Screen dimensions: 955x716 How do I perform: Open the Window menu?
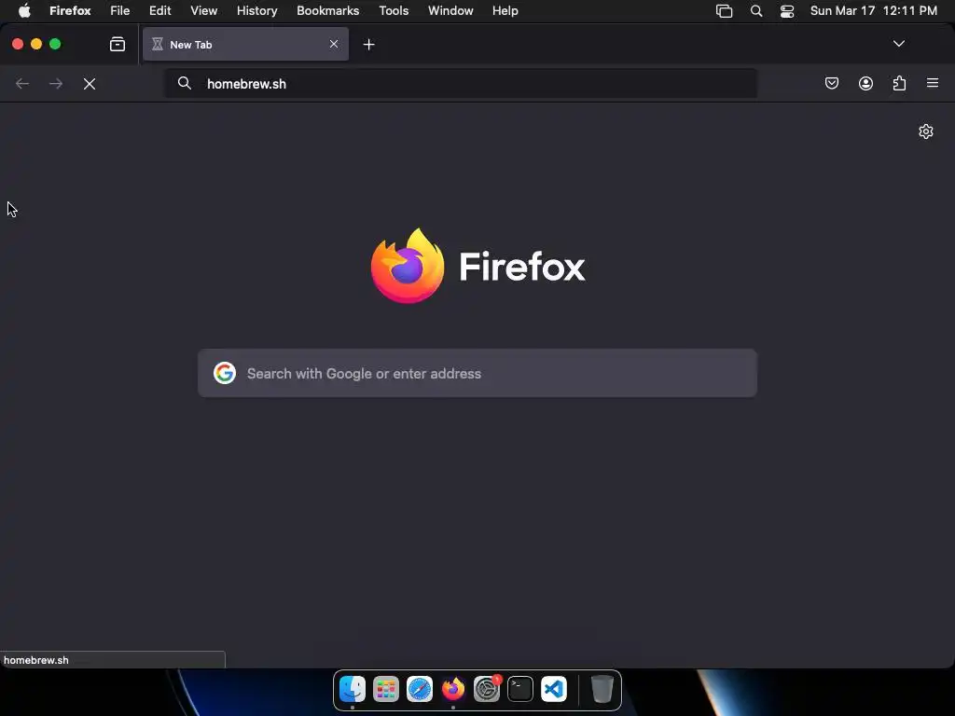point(450,11)
